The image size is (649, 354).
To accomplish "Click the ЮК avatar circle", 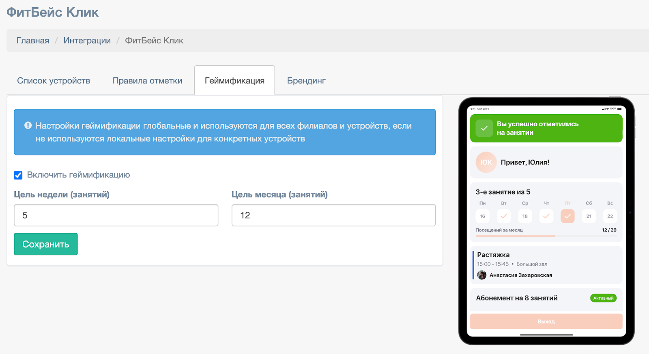I will point(486,162).
